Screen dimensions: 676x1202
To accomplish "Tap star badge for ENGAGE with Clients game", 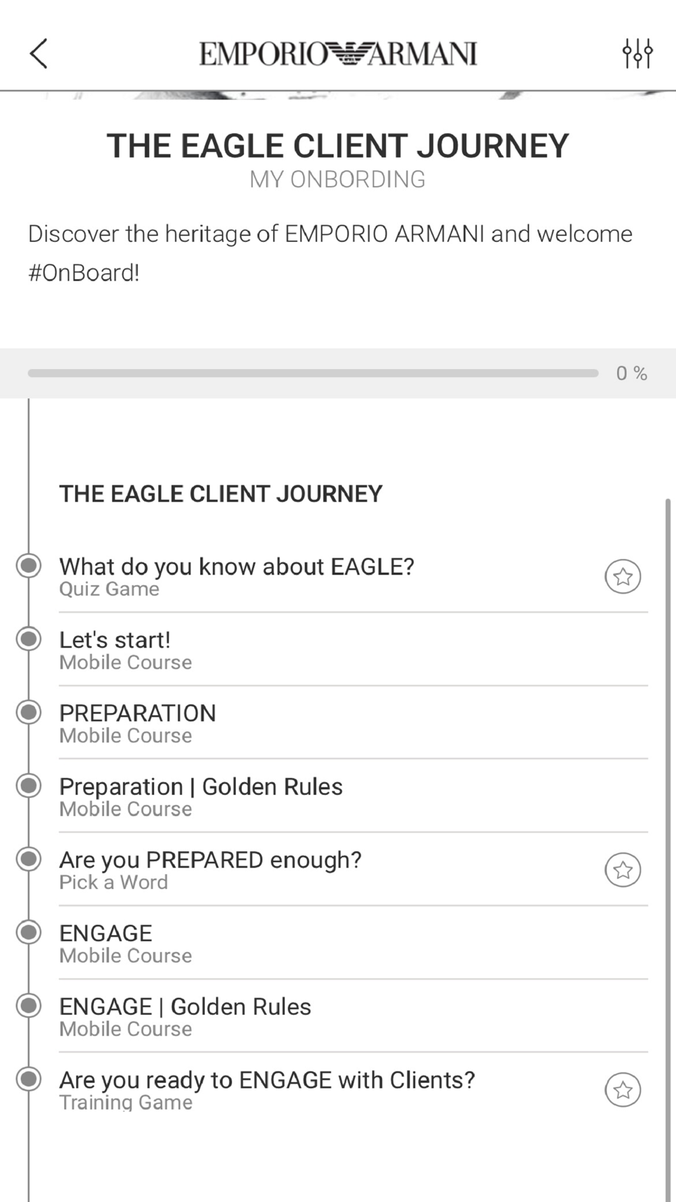I will 623,1090.
